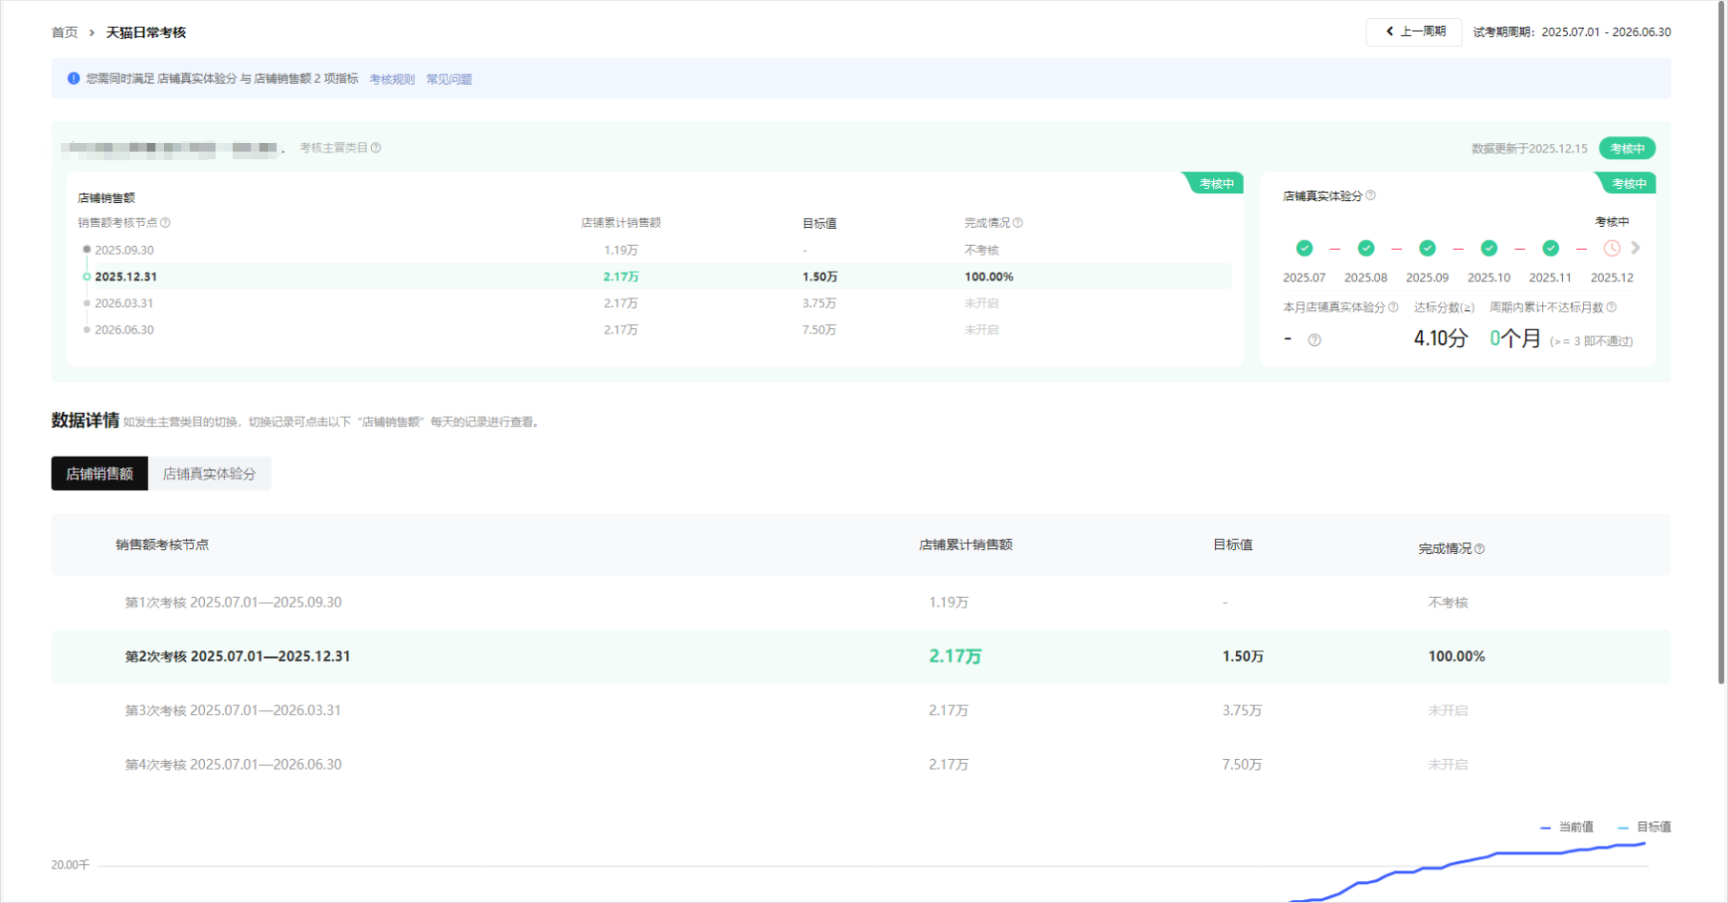
Task: Click the help icon beside 考核主营类目
Action: (376, 148)
